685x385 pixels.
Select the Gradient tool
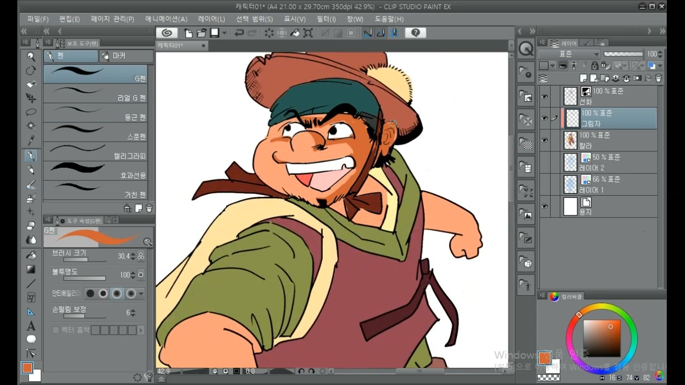point(31,269)
